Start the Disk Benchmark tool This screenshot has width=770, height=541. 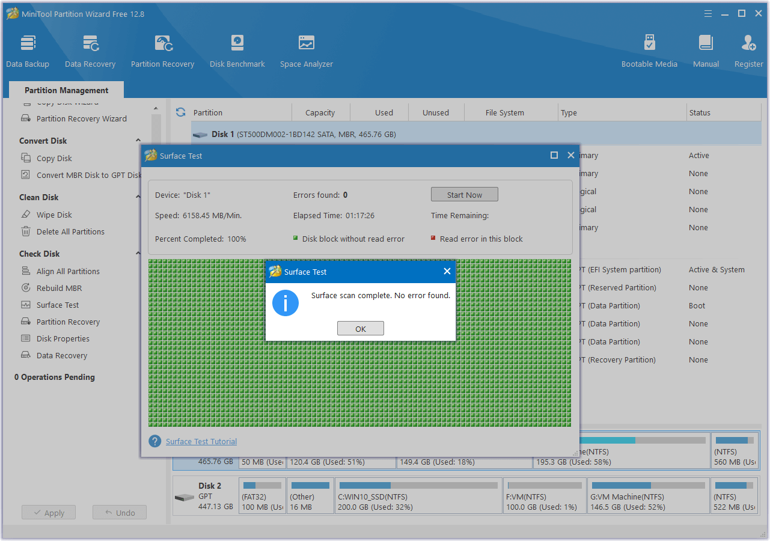[x=237, y=51]
